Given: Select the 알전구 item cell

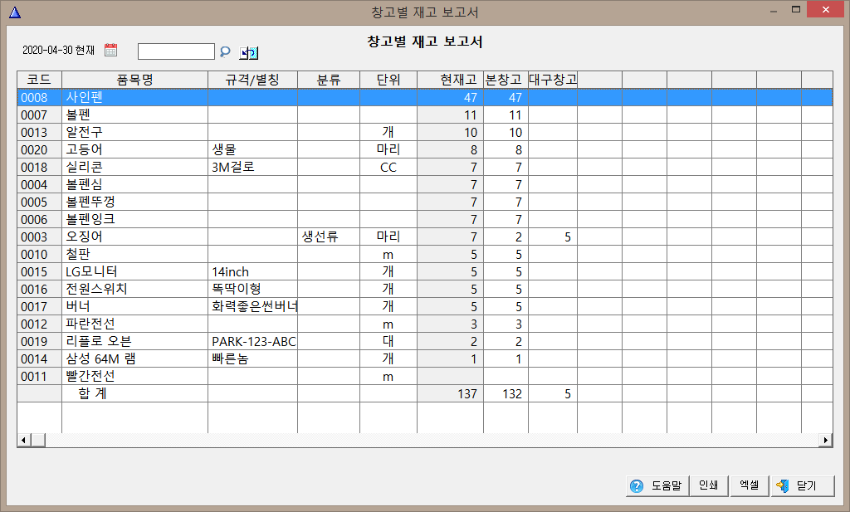Looking at the screenshot, I should (135, 132).
